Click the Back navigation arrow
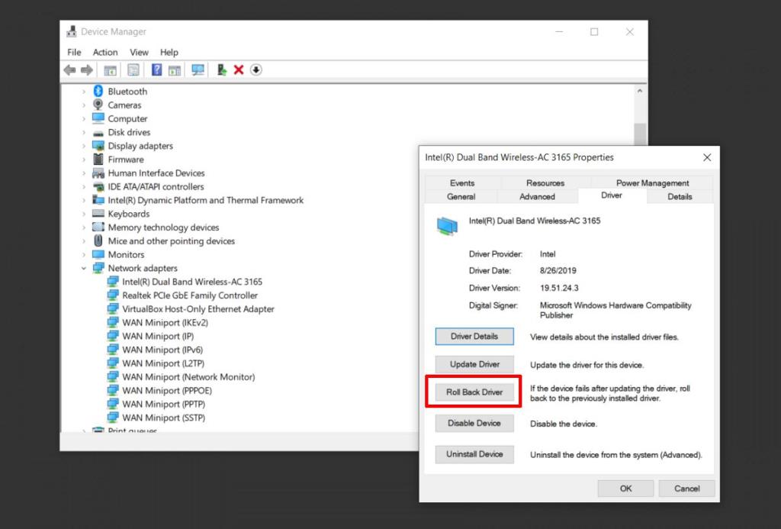The height and width of the screenshot is (529, 781). 69,69
